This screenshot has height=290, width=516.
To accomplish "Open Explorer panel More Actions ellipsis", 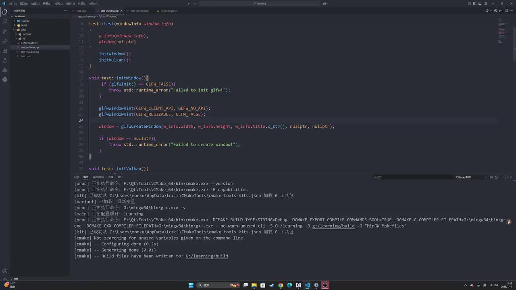I will [x=66, y=11].
